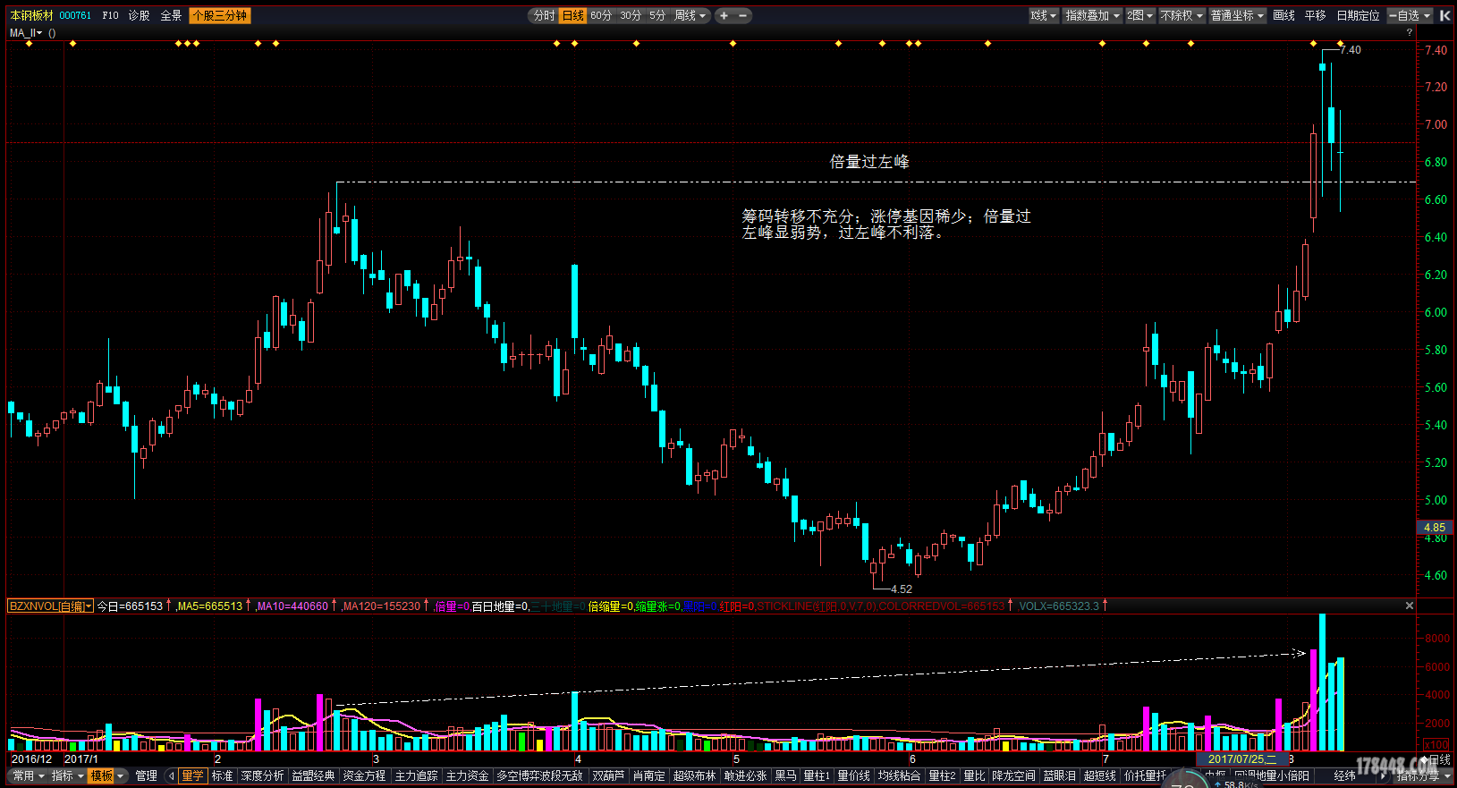Click the 4.52 low price label
The width and height of the screenshot is (1457, 788).
click(x=902, y=589)
